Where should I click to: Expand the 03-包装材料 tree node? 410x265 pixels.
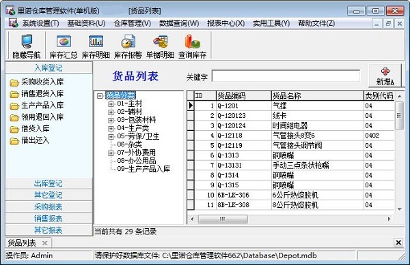[x=111, y=121]
